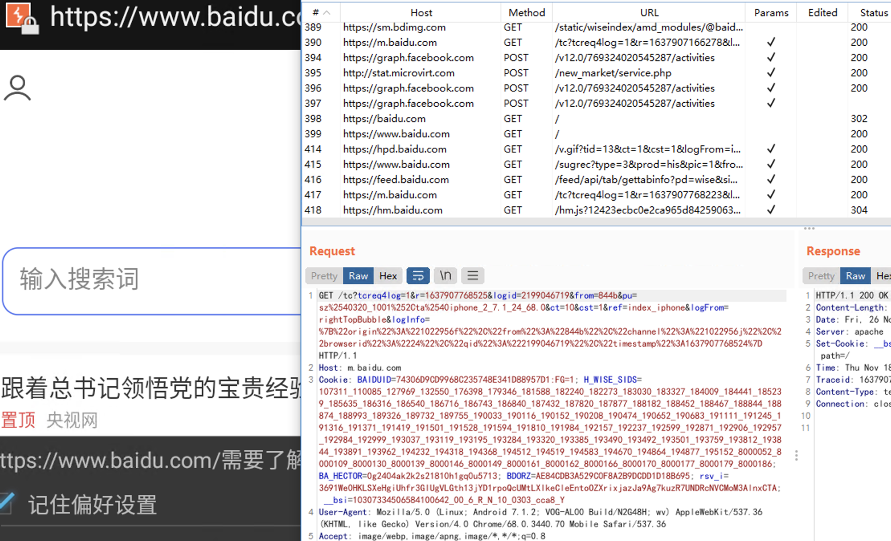Viewport: 891px width, 541px height.
Task: Click the browser lock icon beside the URL
Action: tap(30, 25)
